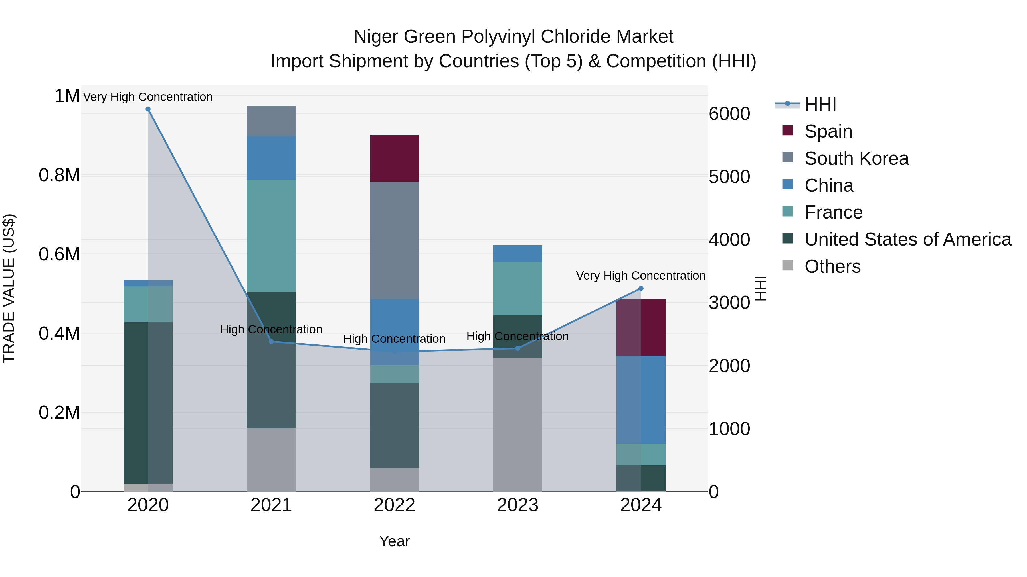Select the France segment in 2023 bar
Viewport: 1027px width, 577px height.
tap(517, 289)
